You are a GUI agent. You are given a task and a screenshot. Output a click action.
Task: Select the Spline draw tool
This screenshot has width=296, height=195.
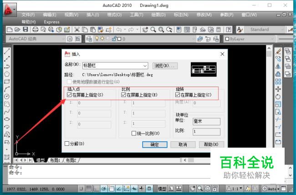[x=7, y=112]
